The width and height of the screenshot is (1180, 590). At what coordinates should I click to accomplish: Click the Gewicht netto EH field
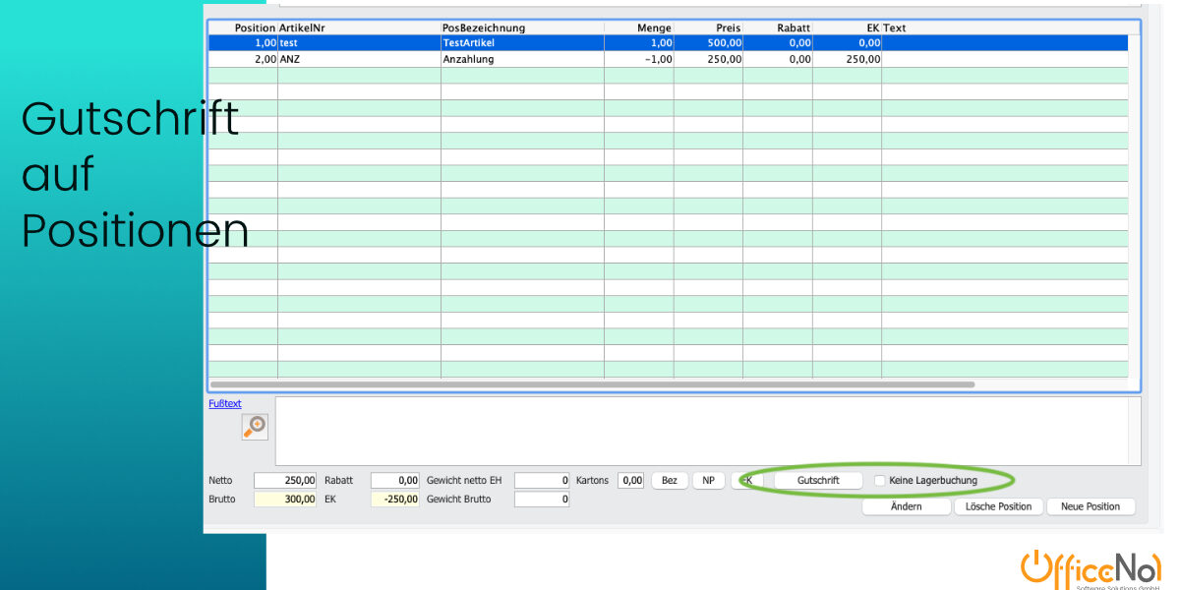pos(542,481)
